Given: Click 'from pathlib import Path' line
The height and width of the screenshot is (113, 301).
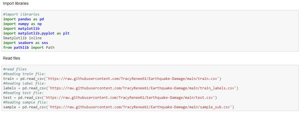Looking at the screenshot, I should pos(29,47).
